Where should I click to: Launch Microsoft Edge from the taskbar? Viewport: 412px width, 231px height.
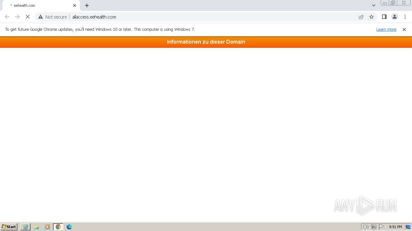(x=69, y=227)
